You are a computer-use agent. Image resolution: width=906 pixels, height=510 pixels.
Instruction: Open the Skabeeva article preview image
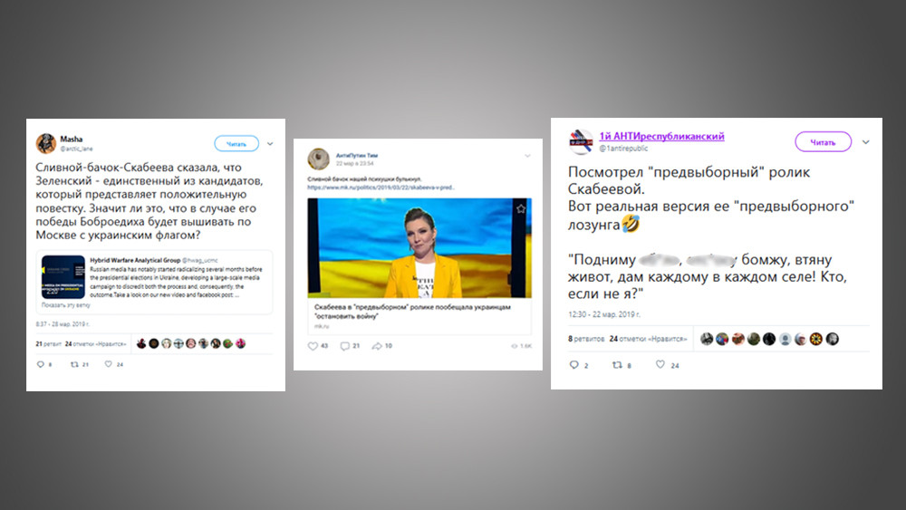[x=419, y=248]
